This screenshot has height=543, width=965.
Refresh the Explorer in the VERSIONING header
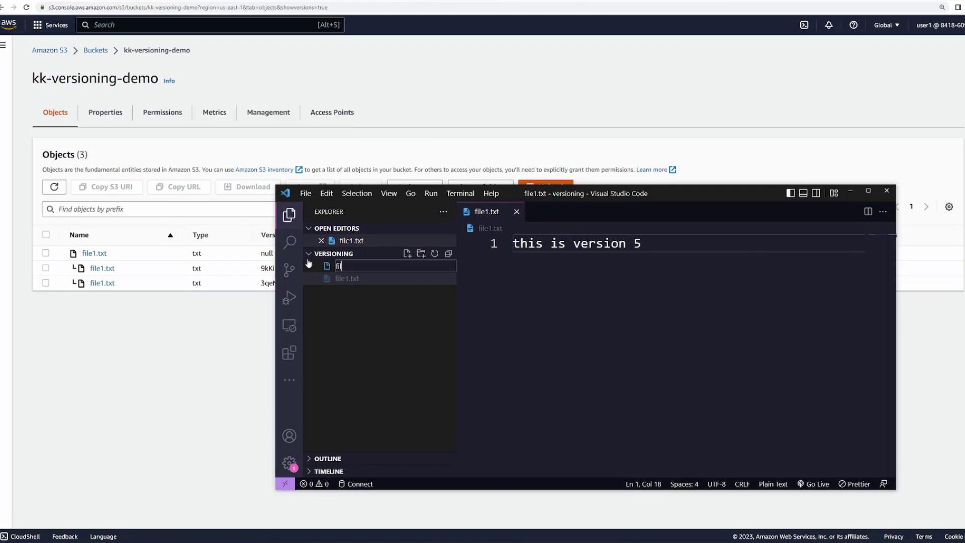[435, 253]
